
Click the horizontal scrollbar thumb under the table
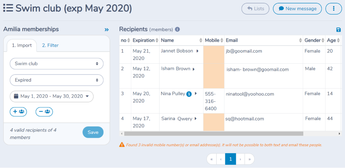point(214,134)
